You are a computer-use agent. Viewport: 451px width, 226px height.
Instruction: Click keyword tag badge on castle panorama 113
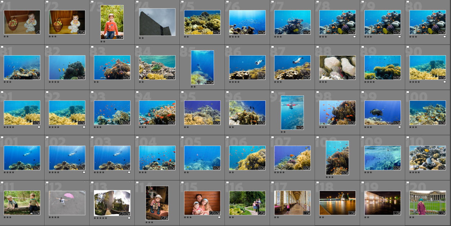tap(121, 214)
